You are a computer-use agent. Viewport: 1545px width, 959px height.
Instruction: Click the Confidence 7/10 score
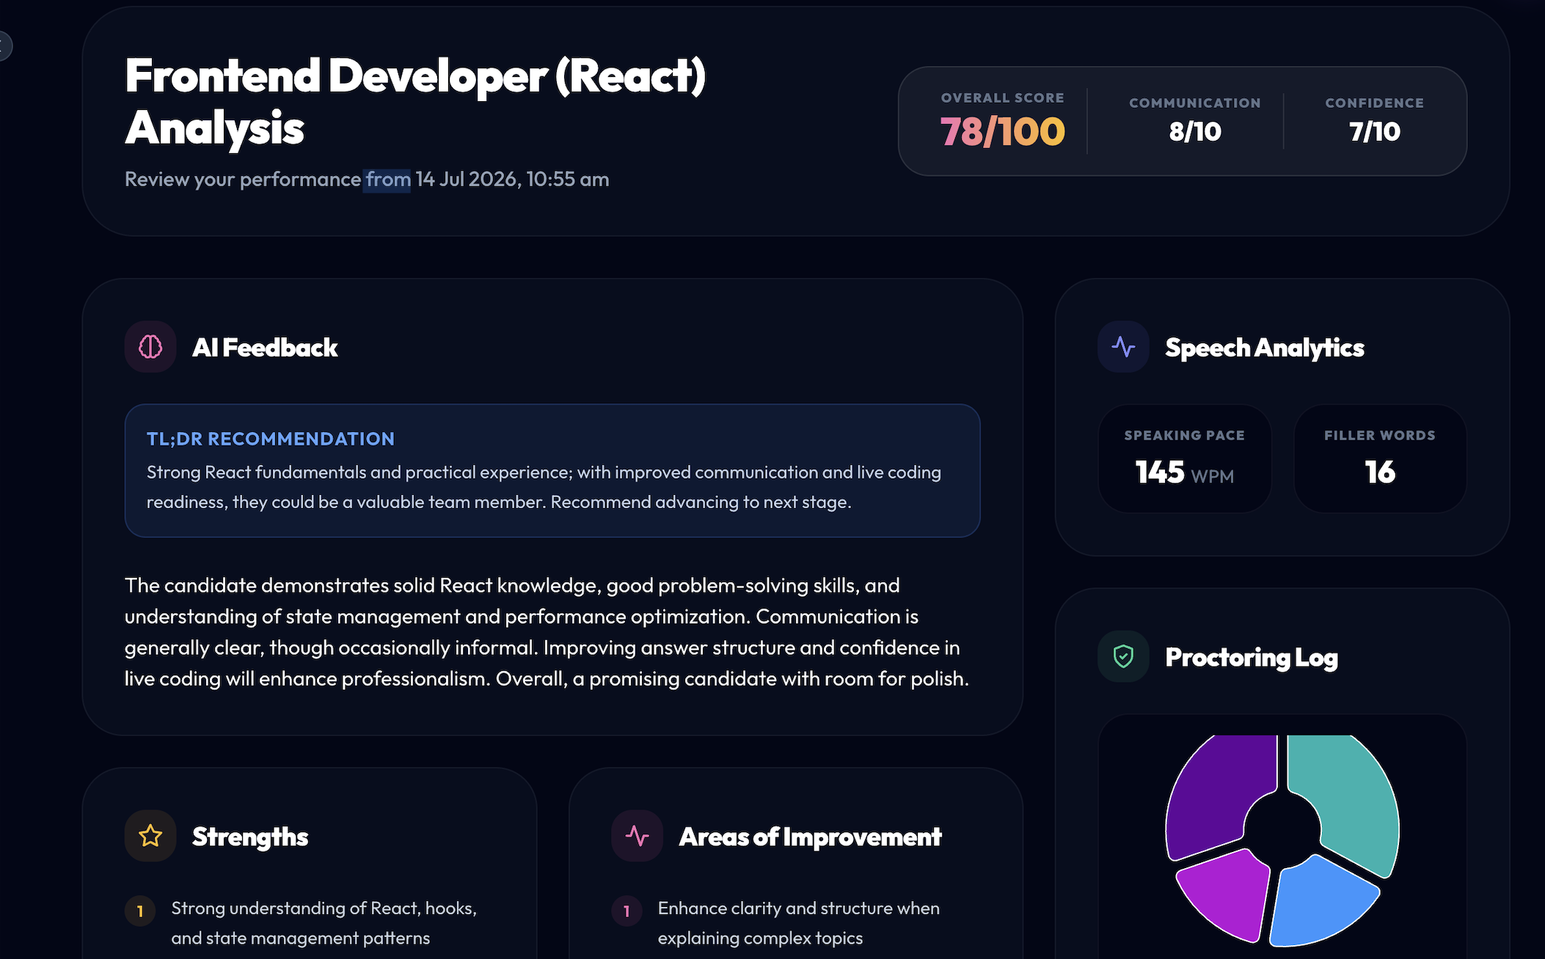coord(1375,132)
